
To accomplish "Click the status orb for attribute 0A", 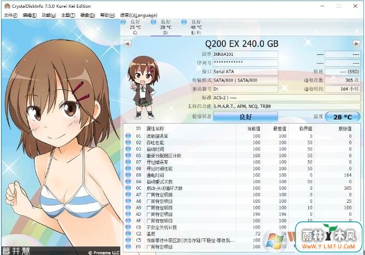I will (128, 182).
